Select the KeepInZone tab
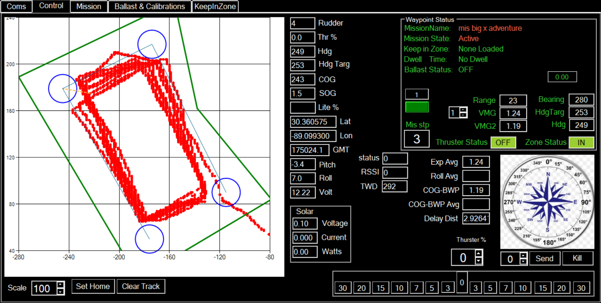Image resolution: width=601 pixels, height=303 pixels. [215, 6]
